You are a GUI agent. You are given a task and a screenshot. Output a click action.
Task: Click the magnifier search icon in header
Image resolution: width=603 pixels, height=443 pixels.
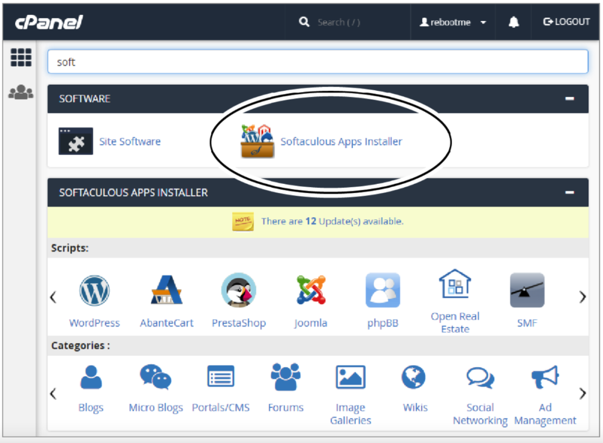(304, 22)
